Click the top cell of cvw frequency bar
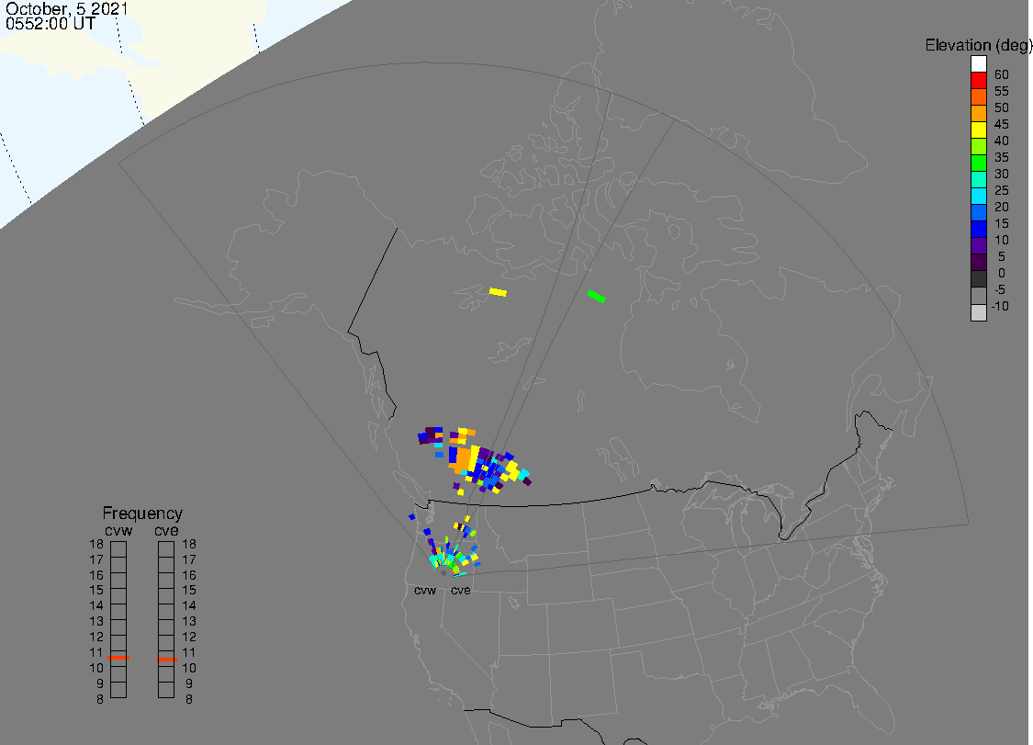This screenshot has width=1033, height=745. [x=118, y=549]
